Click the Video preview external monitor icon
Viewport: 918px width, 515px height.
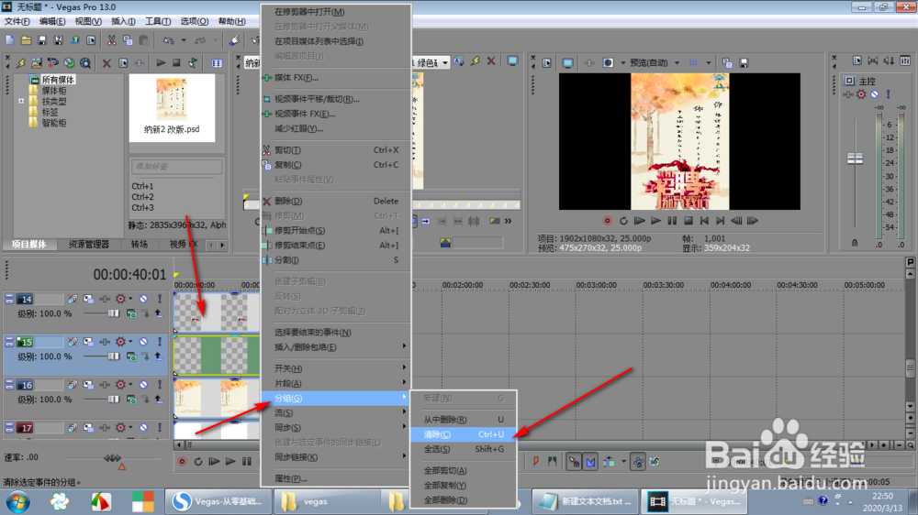click(x=567, y=62)
